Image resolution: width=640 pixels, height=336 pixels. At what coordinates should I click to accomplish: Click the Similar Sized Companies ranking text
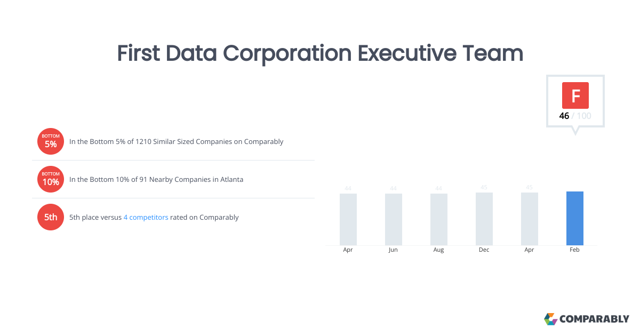point(176,142)
